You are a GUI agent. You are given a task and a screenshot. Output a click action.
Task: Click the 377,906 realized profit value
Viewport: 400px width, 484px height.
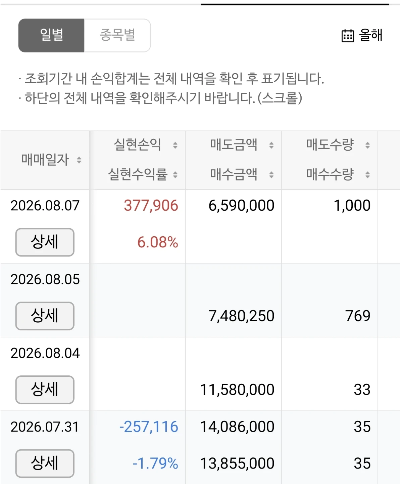pos(151,206)
